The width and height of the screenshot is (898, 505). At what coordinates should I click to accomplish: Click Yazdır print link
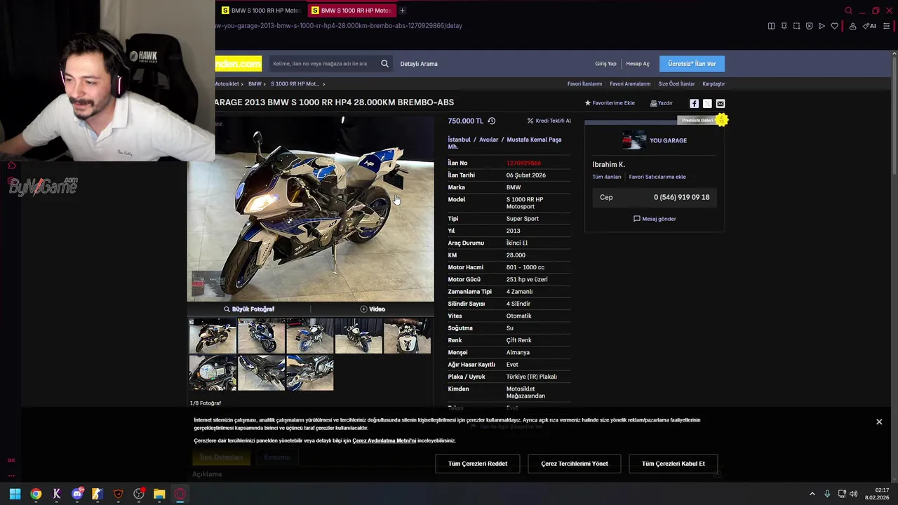662,103
